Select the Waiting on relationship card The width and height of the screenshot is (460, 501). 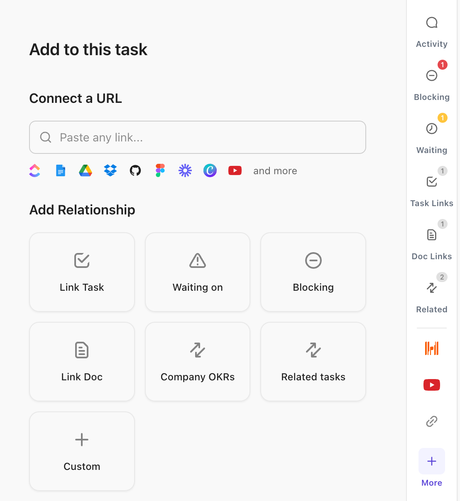pyautogui.click(x=198, y=272)
